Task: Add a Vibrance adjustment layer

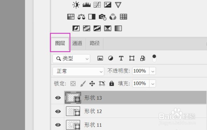Action: [x=118, y=5]
